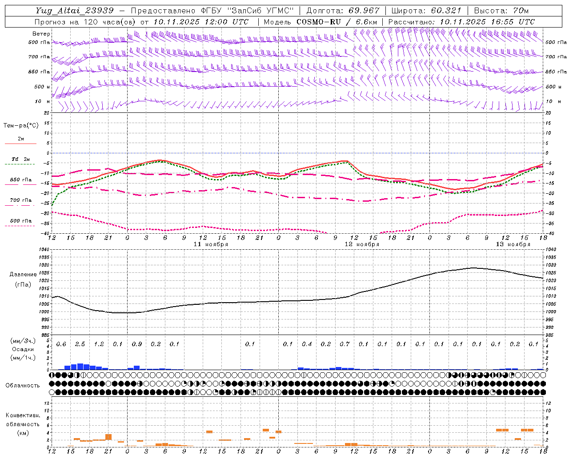Click the 0.9 precipitation amount value
Screen dimensions: 569x455
pyautogui.click(x=137, y=344)
